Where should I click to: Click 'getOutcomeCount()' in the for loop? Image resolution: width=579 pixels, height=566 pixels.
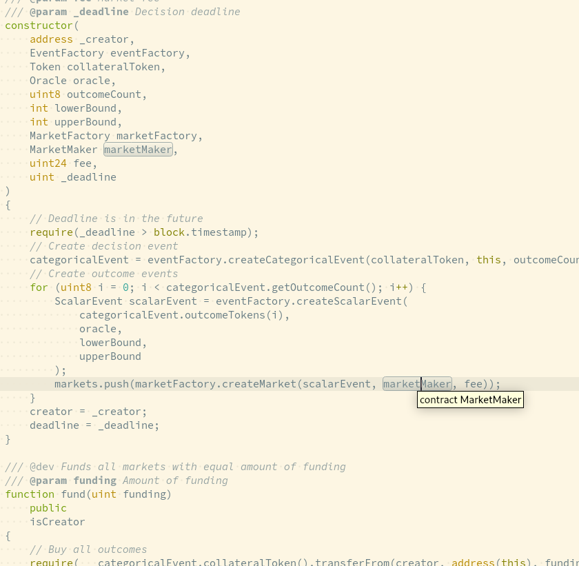(x=324, y=287)
